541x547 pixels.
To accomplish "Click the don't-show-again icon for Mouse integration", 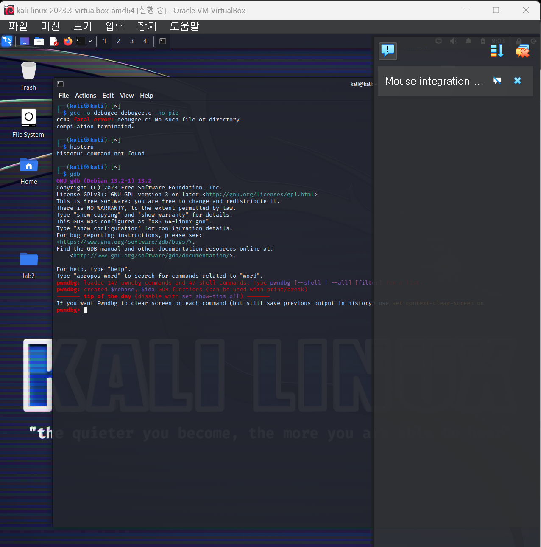I will (x=497, y=81).
